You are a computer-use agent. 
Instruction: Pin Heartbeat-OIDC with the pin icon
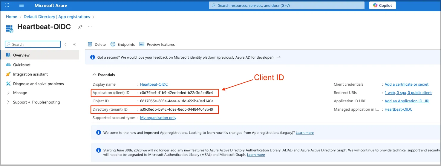(80, 27)
